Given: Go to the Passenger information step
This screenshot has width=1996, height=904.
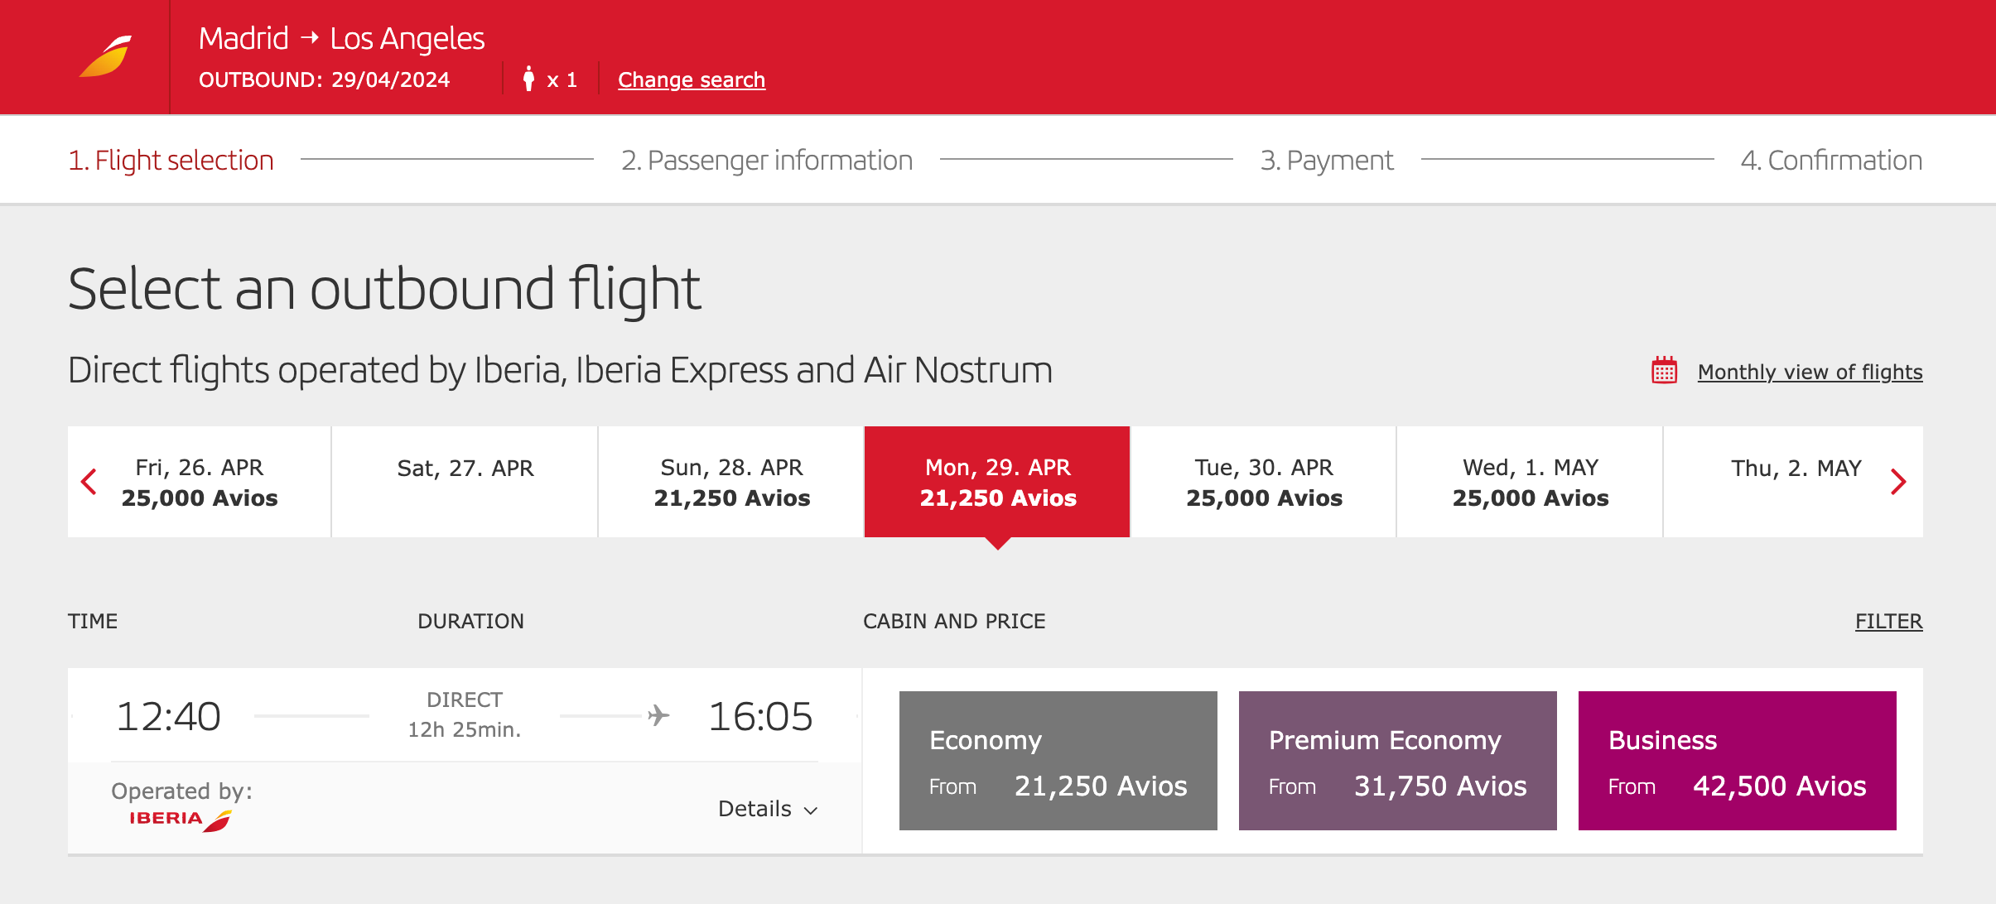Looking at the screenshot, I should click(766, 160).
